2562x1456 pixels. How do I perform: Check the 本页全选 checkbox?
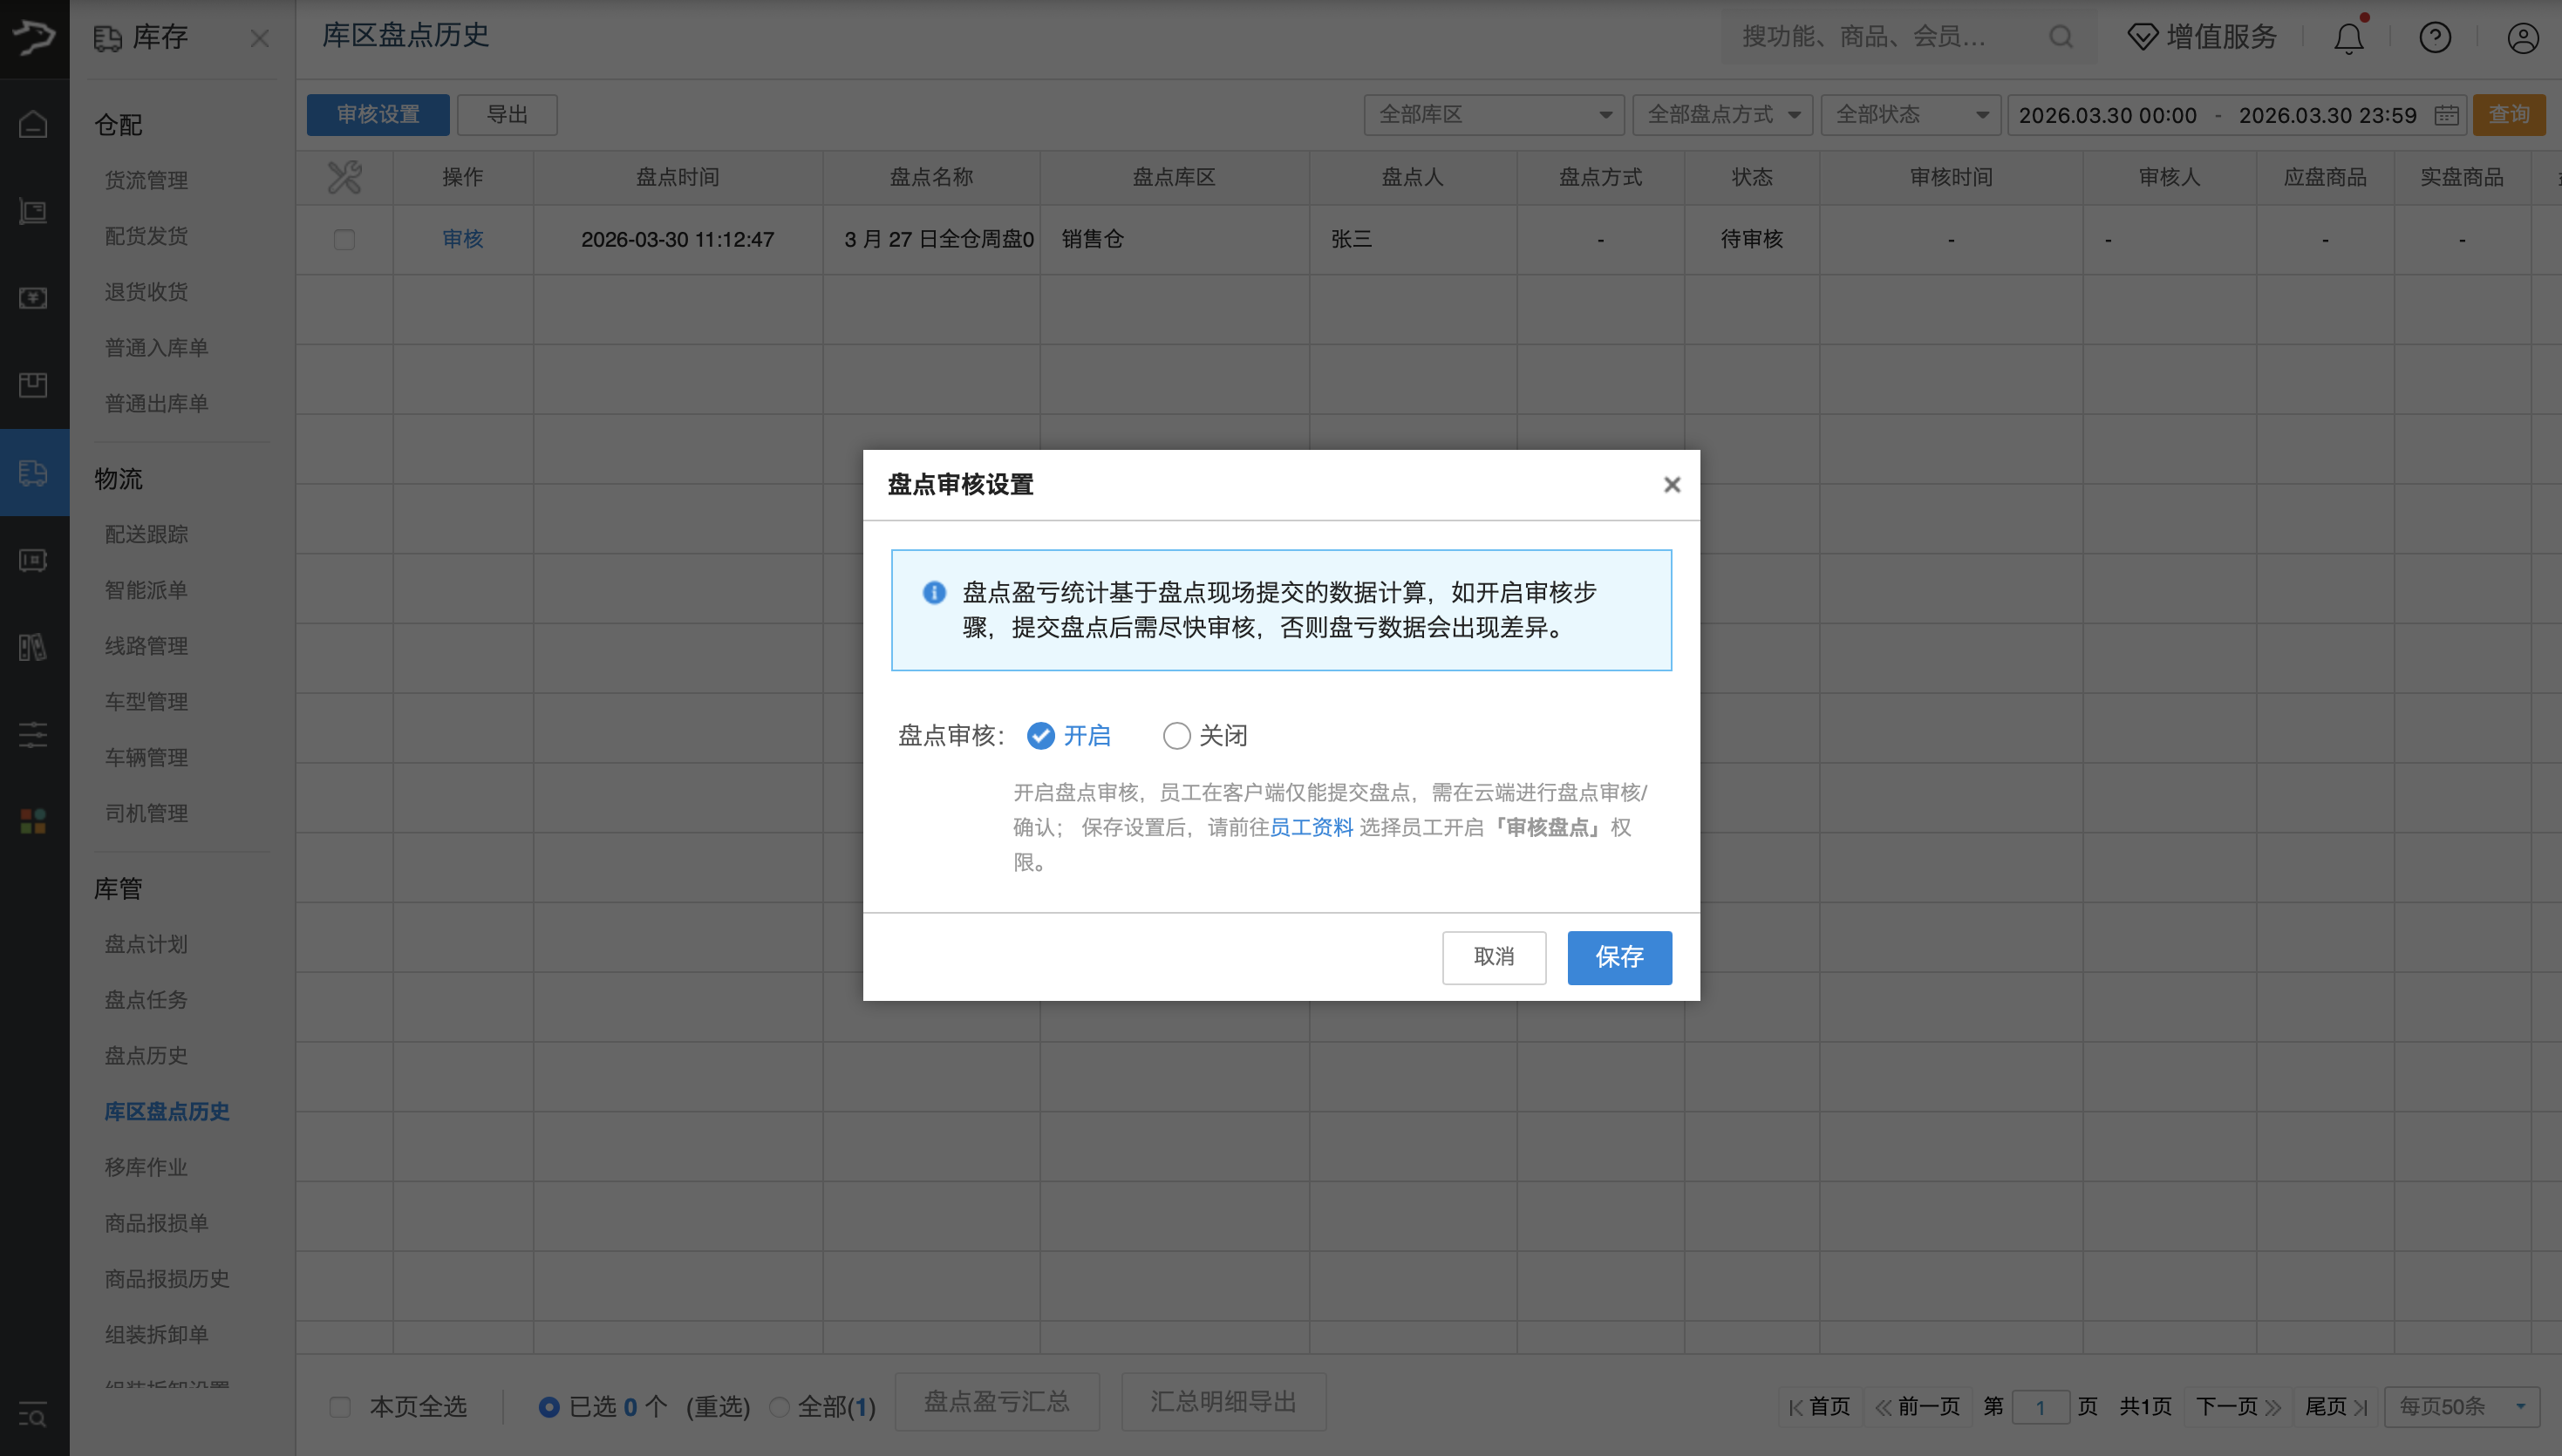click(x=340, y=1406)
